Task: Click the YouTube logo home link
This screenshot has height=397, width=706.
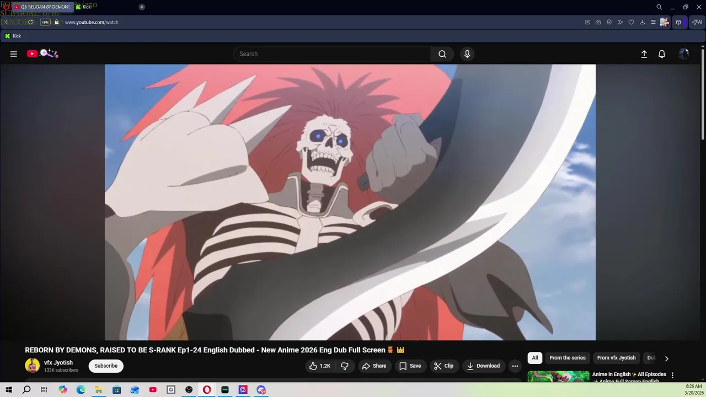Action: 42,53
